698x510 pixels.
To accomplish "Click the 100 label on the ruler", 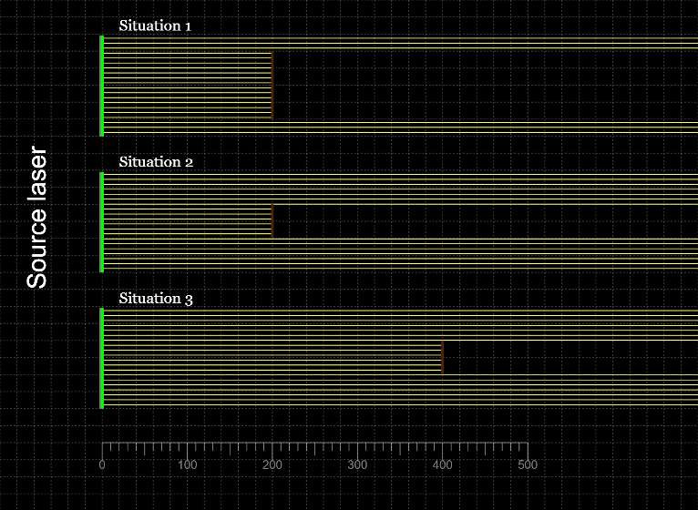I will click(x=187, y=465).
